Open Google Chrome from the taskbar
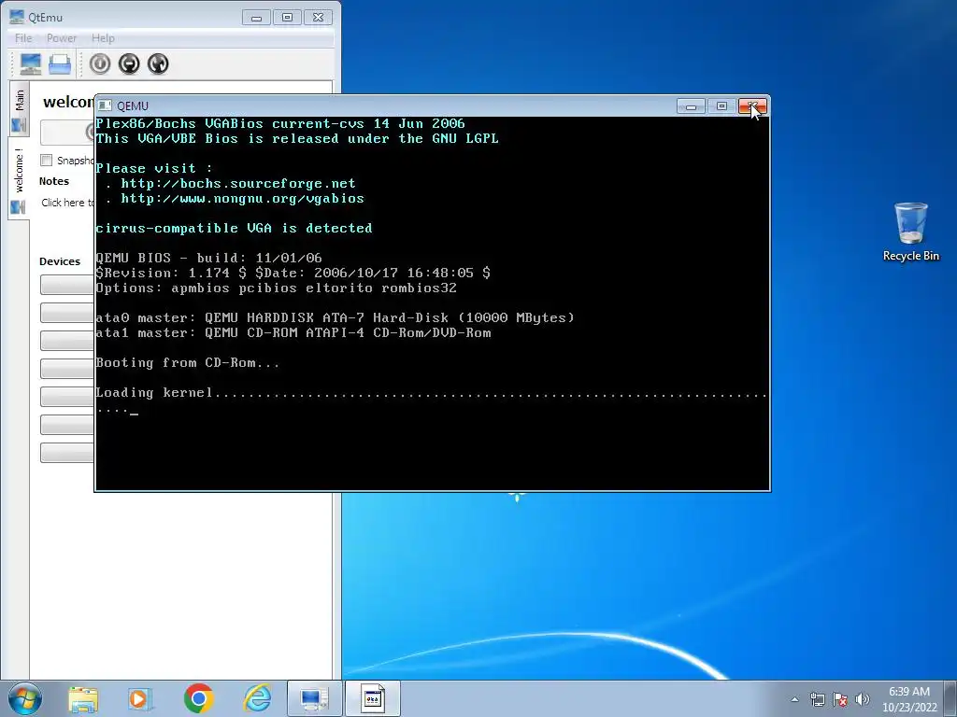The image size is (957, 717). pyautogui.click(x=198, y=698)
